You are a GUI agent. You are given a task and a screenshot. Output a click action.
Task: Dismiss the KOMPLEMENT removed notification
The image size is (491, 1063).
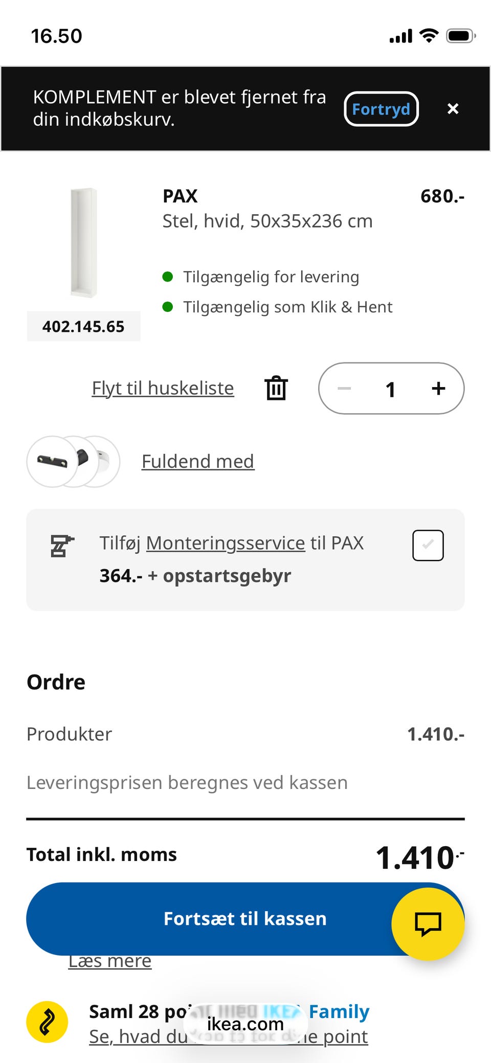coord(453,108)
